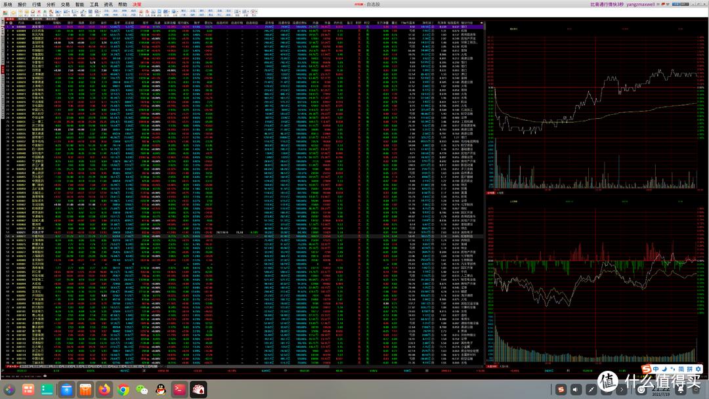Launch Google Chrome from the dock
The width and height of the screenshot is (709, 399).
coord(123,390)
